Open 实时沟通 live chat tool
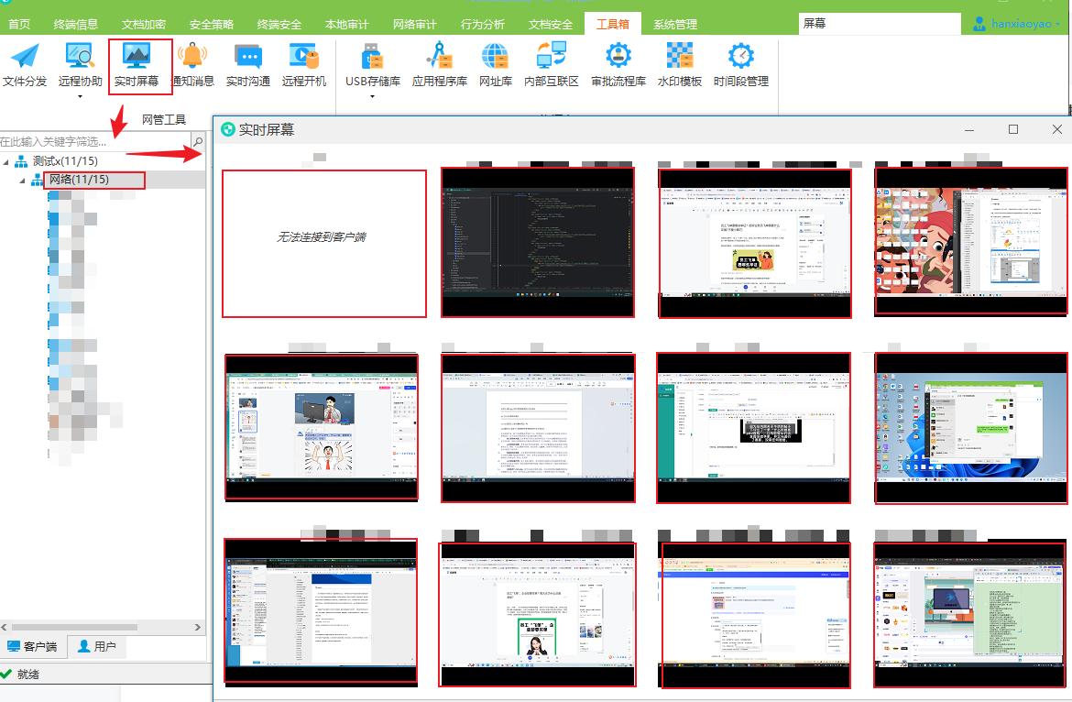1072x702 pixels. pyautogui.click(x=247, y=64)
